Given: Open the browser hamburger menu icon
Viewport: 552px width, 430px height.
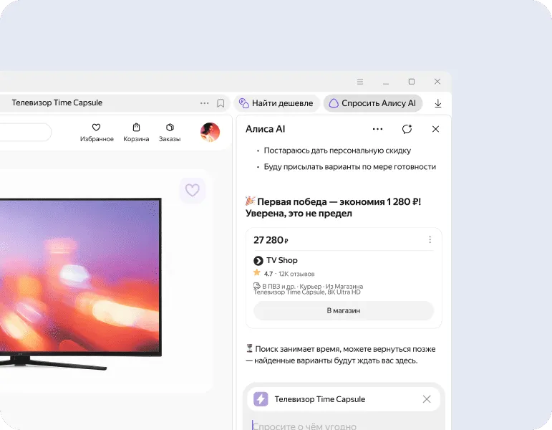Looking at the screenshot, I should pos(360,82).
